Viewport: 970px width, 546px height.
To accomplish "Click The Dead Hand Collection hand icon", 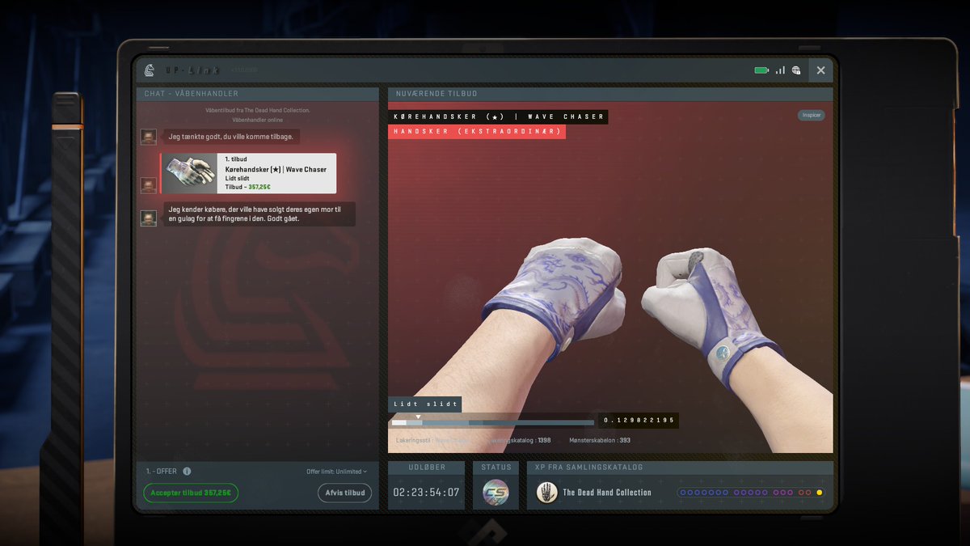I will coord(546,492).
